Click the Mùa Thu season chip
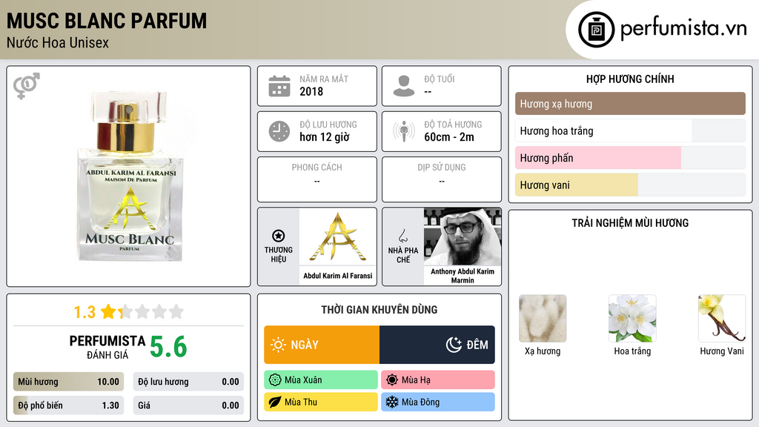Viewport: 759px width, 427px height. (x=321, y=402)
